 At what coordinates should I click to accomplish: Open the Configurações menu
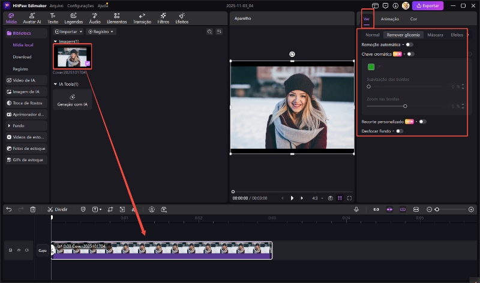80,5
